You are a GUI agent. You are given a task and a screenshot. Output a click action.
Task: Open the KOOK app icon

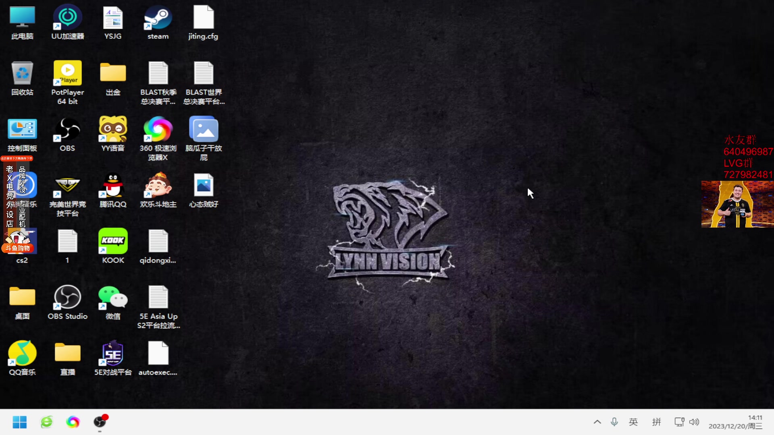click(x=113, y=241)
